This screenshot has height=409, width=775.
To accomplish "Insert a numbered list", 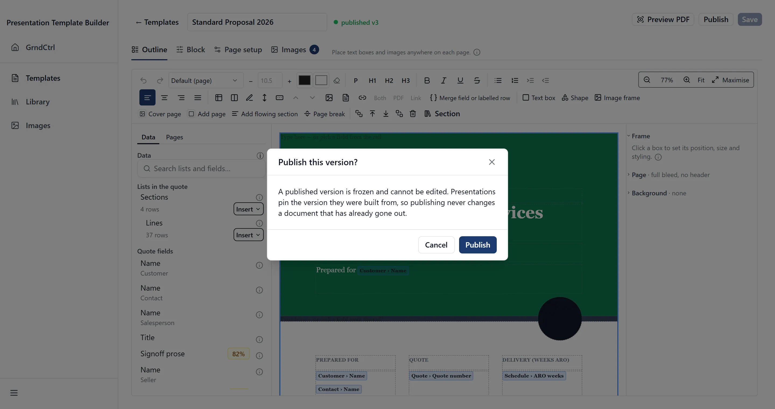I will pos(515,80).
